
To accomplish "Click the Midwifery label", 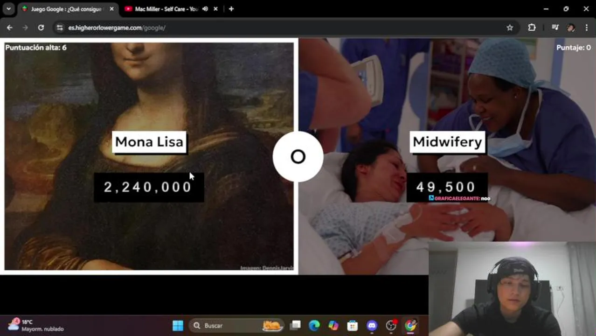I will (447, 142).
